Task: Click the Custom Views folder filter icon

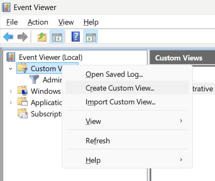Action: pyautogui.click(x=23, y=68)
